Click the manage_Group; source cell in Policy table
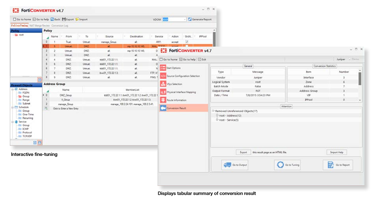Image resolution: width=375 pixels, height=197 pixels. coord(109,42)
